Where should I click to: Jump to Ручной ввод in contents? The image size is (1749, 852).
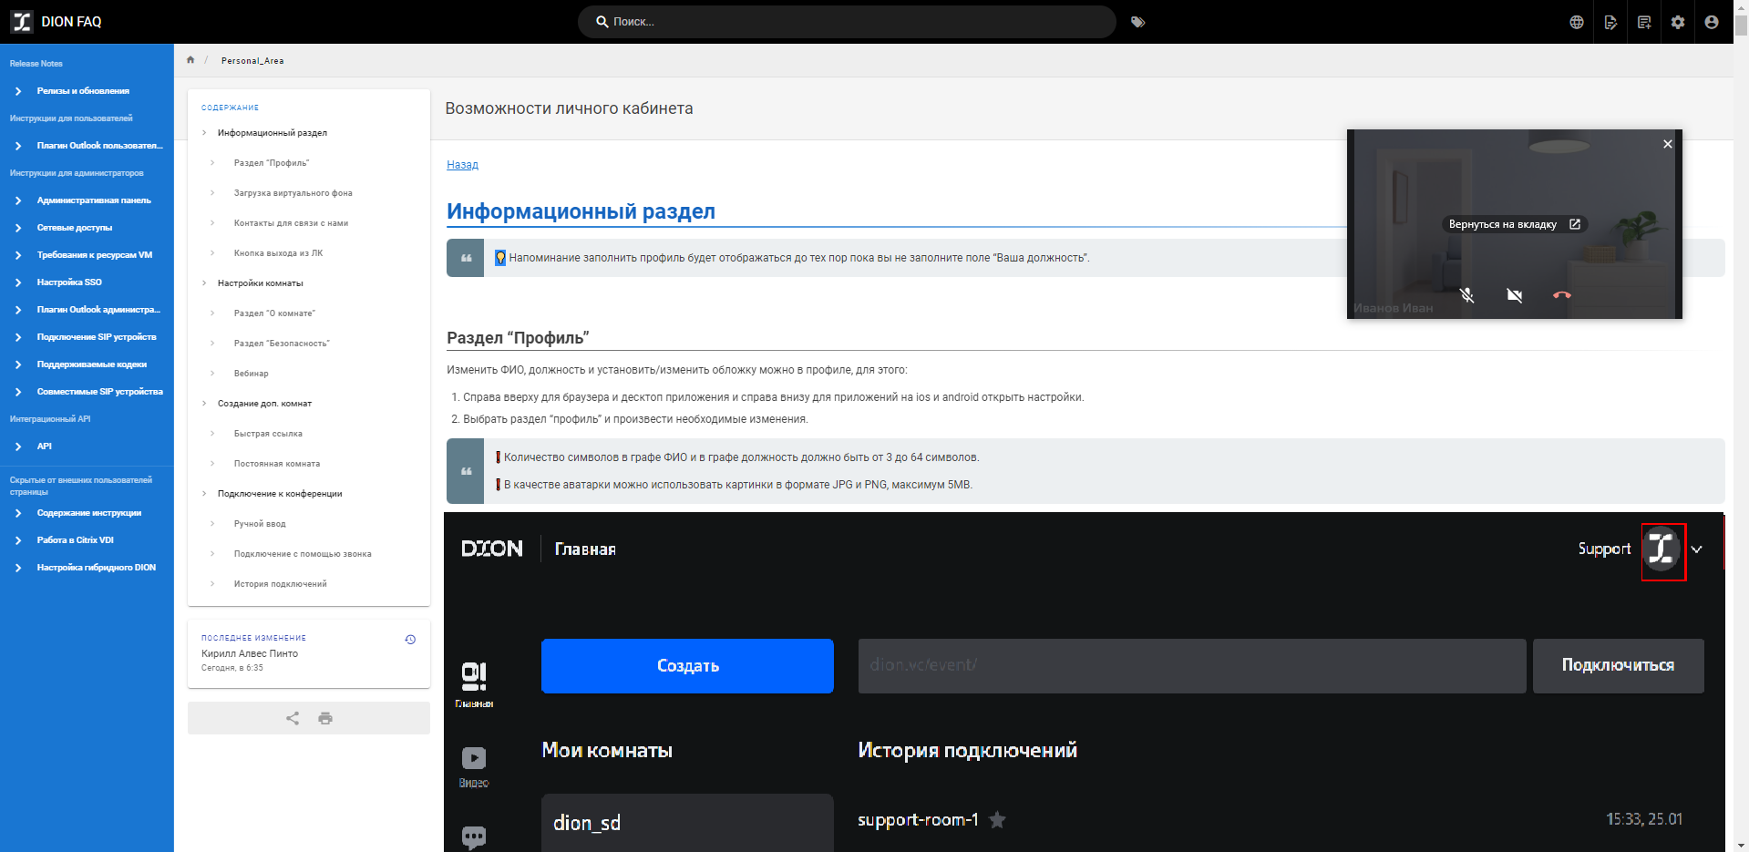point(260,524)
